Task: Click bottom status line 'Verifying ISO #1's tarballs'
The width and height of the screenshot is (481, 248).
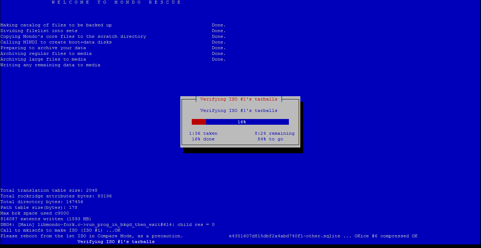Action: 116,242
